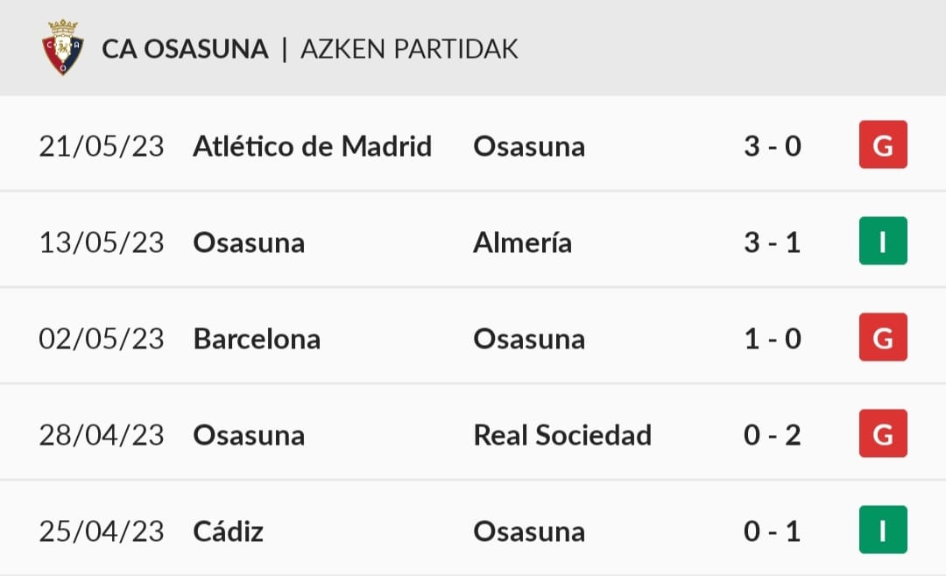Screen dimensions: 946x576
Task: Select the 21/05/23 match date
Action: pos(102,146)
